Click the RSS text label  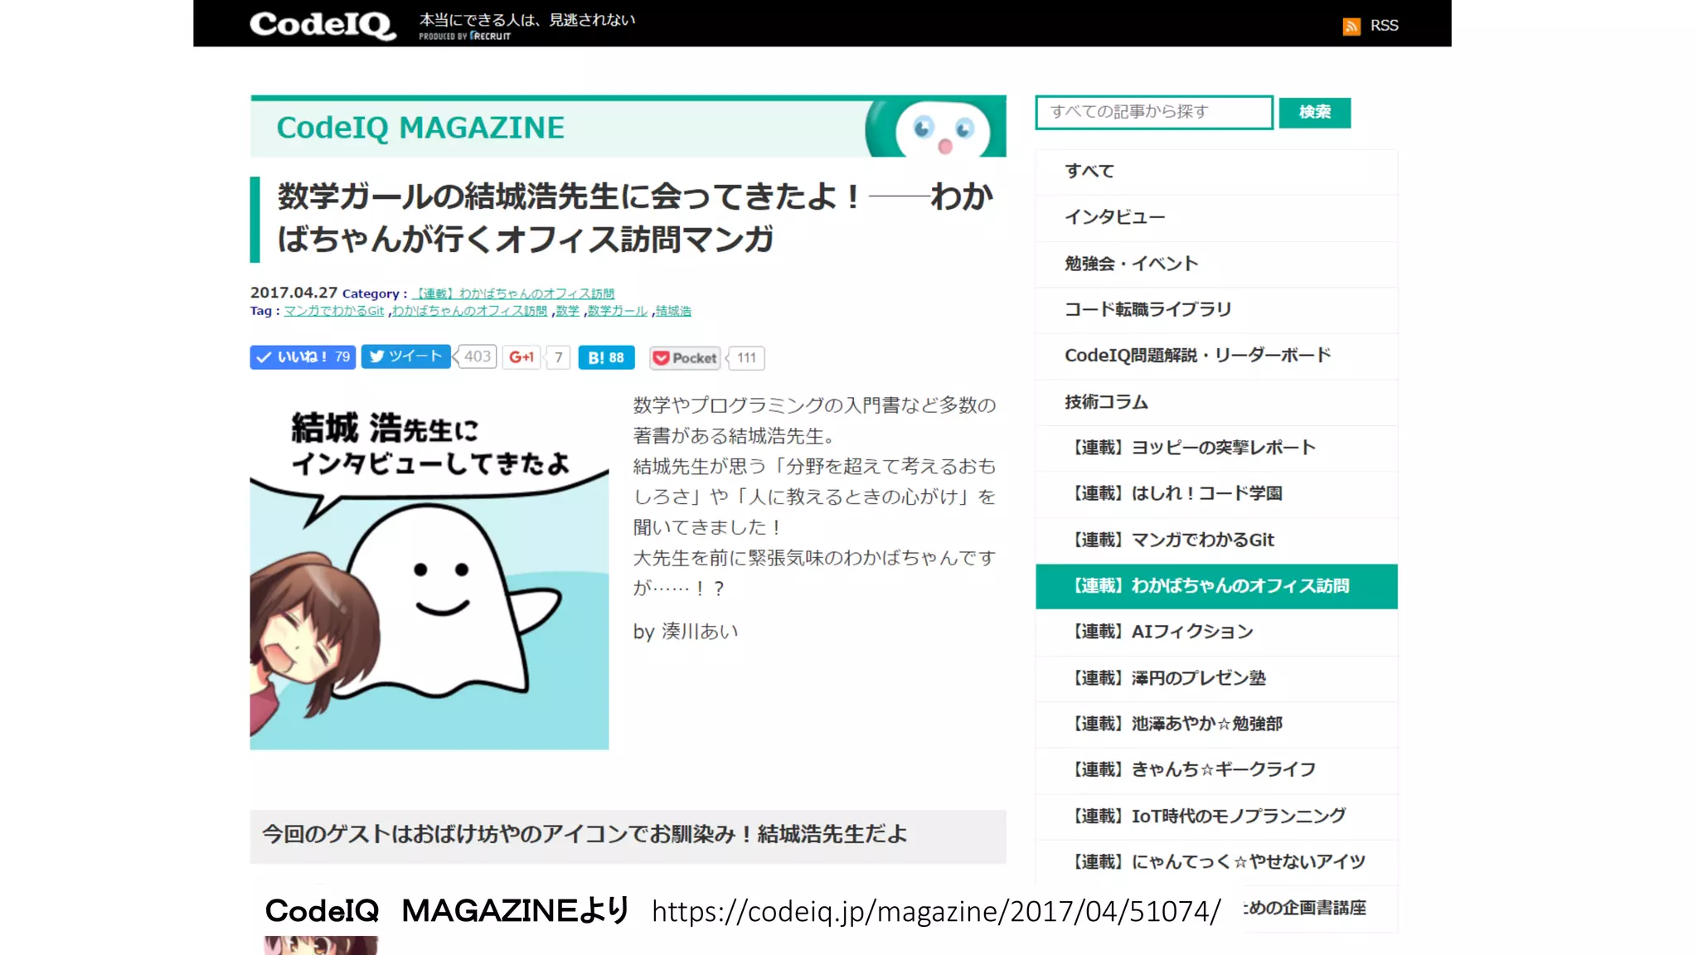pos(1384,26)
